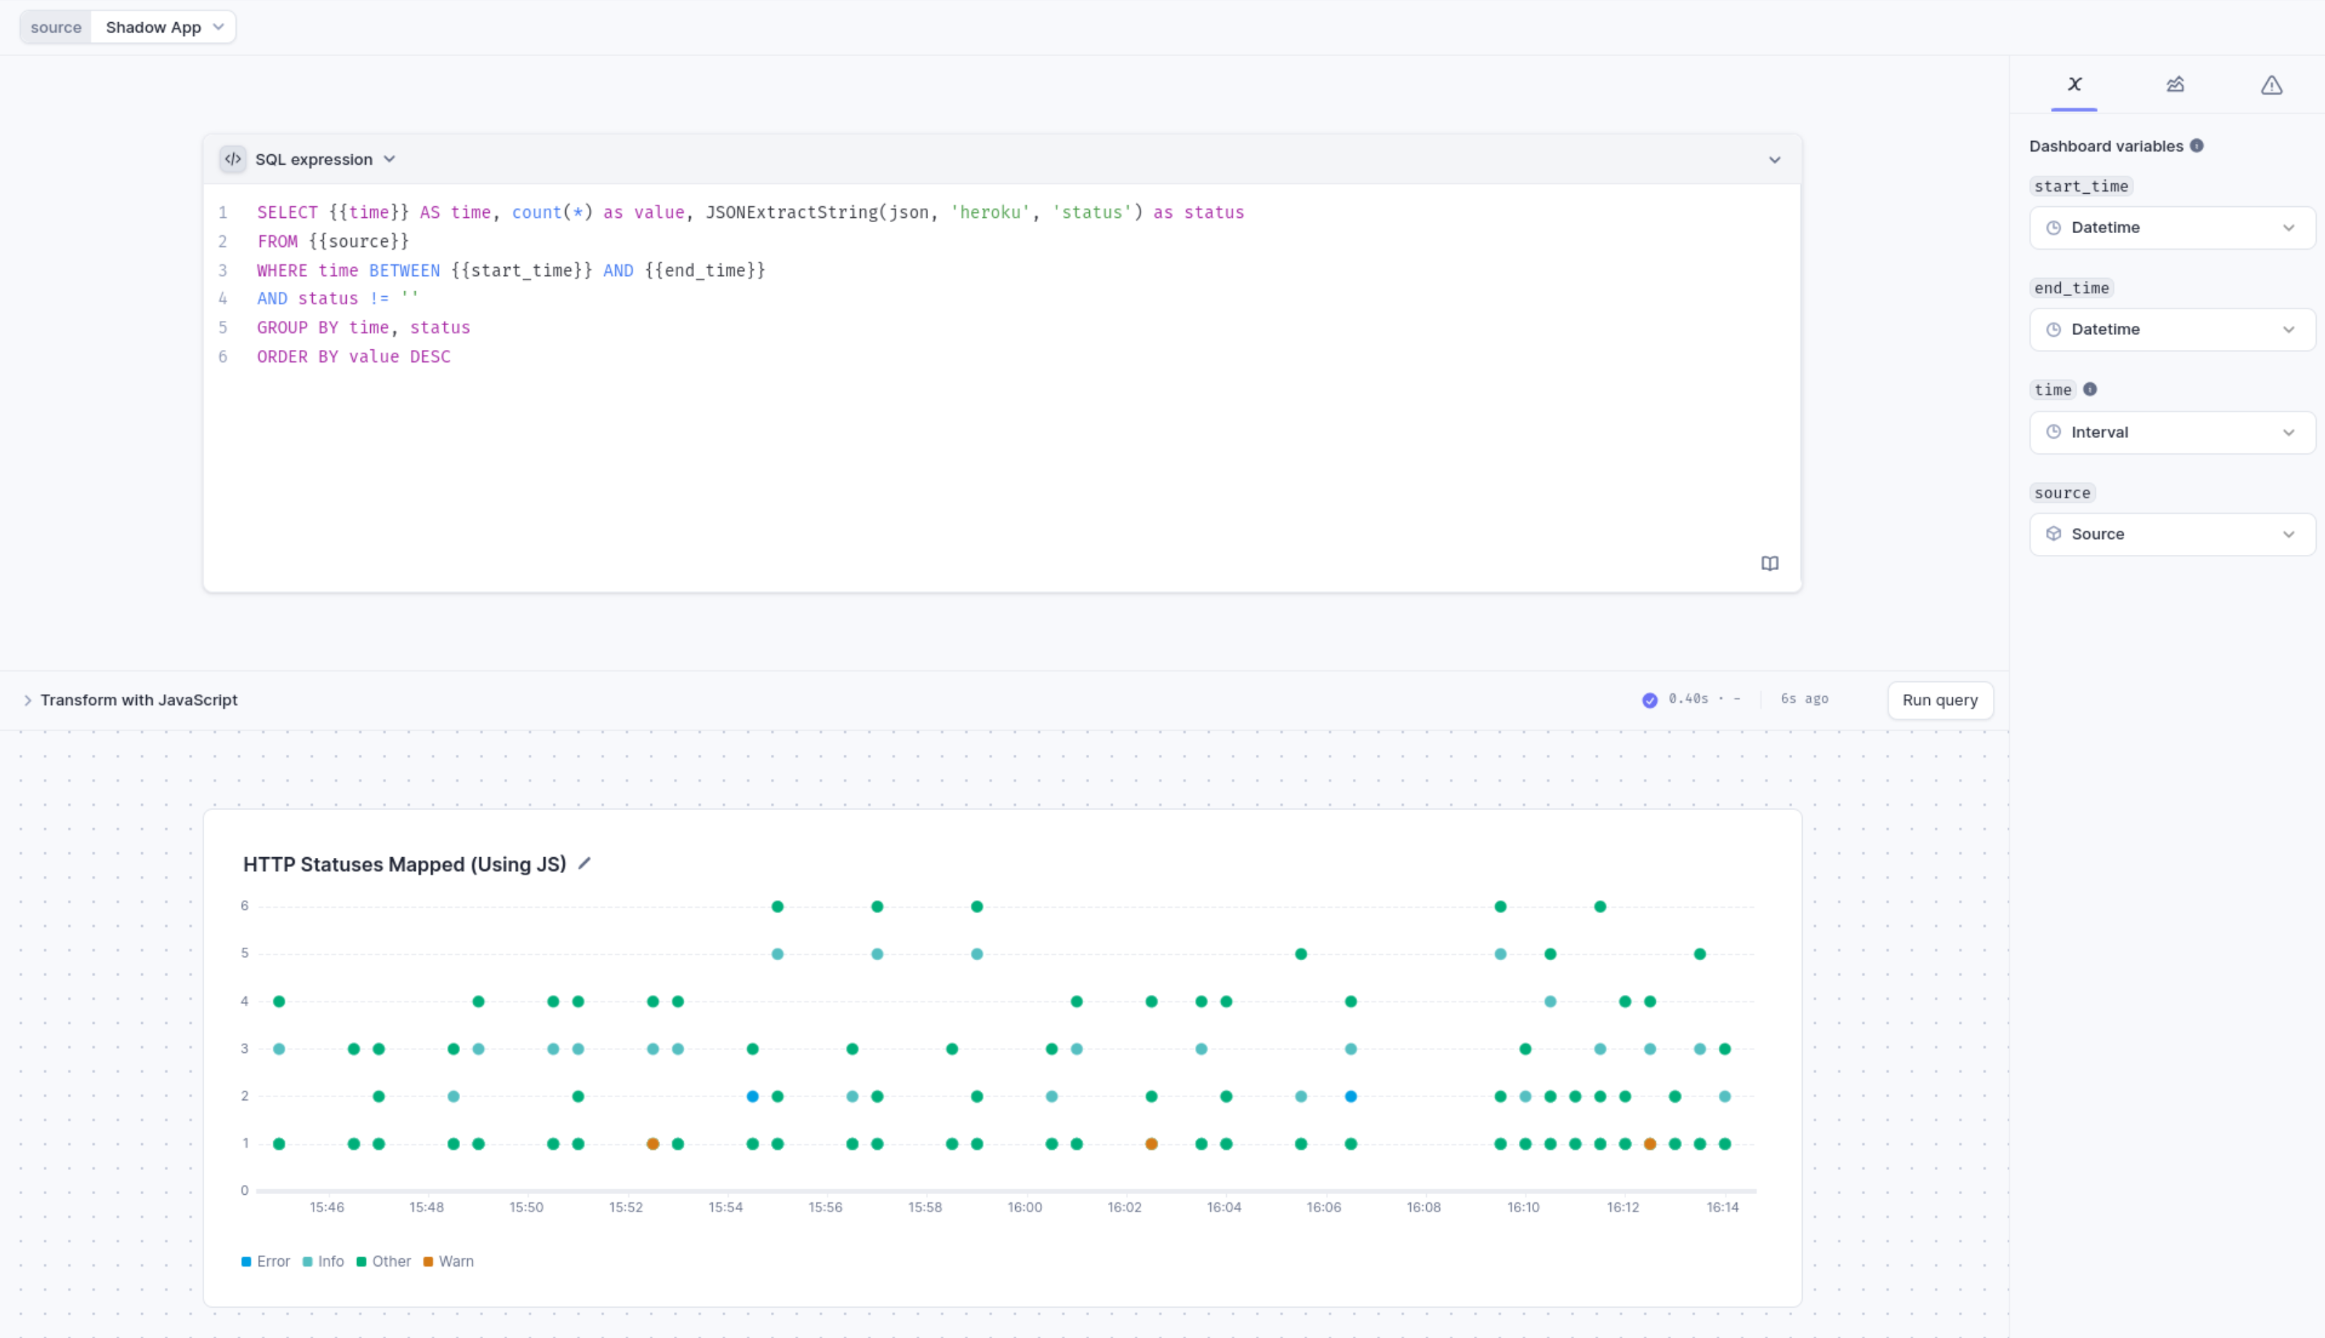This screenshot has height=1338, width=2325.
Task: Toggle the SQL expression collapse chevron
Action: [x=1774, y=160]
